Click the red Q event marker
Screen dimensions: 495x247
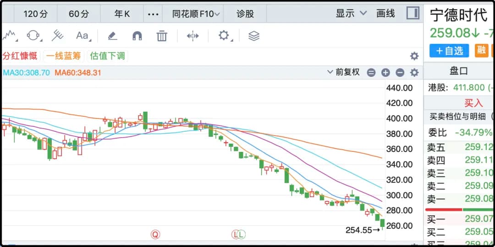[x=155, y=234]
